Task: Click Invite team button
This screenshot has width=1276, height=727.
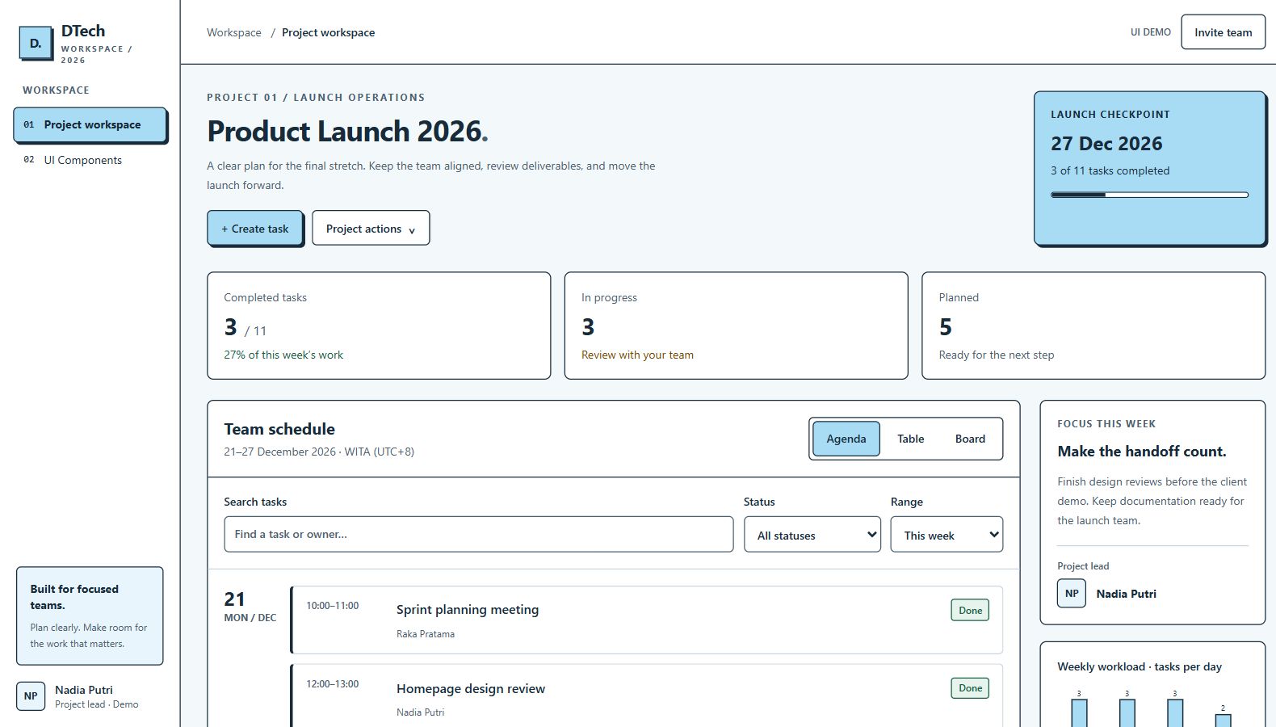Action: (x=1223, y=32)
